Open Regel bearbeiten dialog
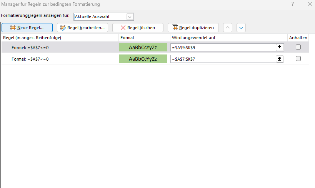This screenshot has height=188, width=315. [82, 28]
